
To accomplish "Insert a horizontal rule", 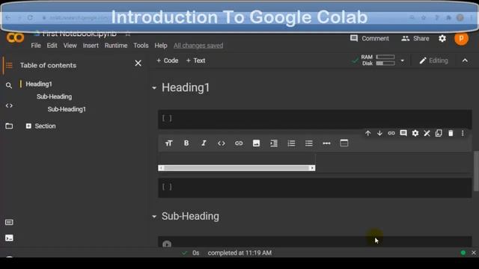I will point(326,143).
